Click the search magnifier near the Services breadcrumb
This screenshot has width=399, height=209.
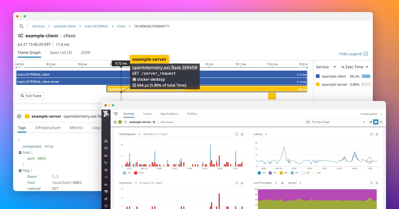(21, 26)
